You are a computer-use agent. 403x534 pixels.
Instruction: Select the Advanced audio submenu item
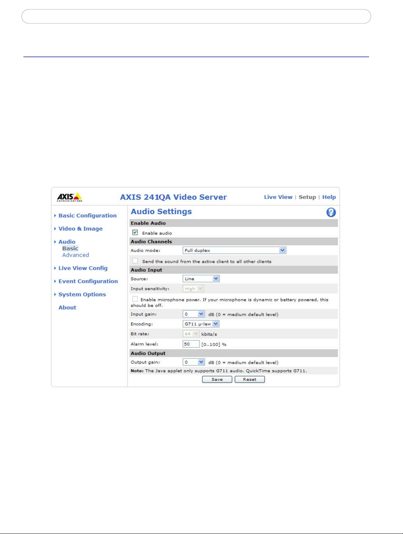[x=76, y=255]
